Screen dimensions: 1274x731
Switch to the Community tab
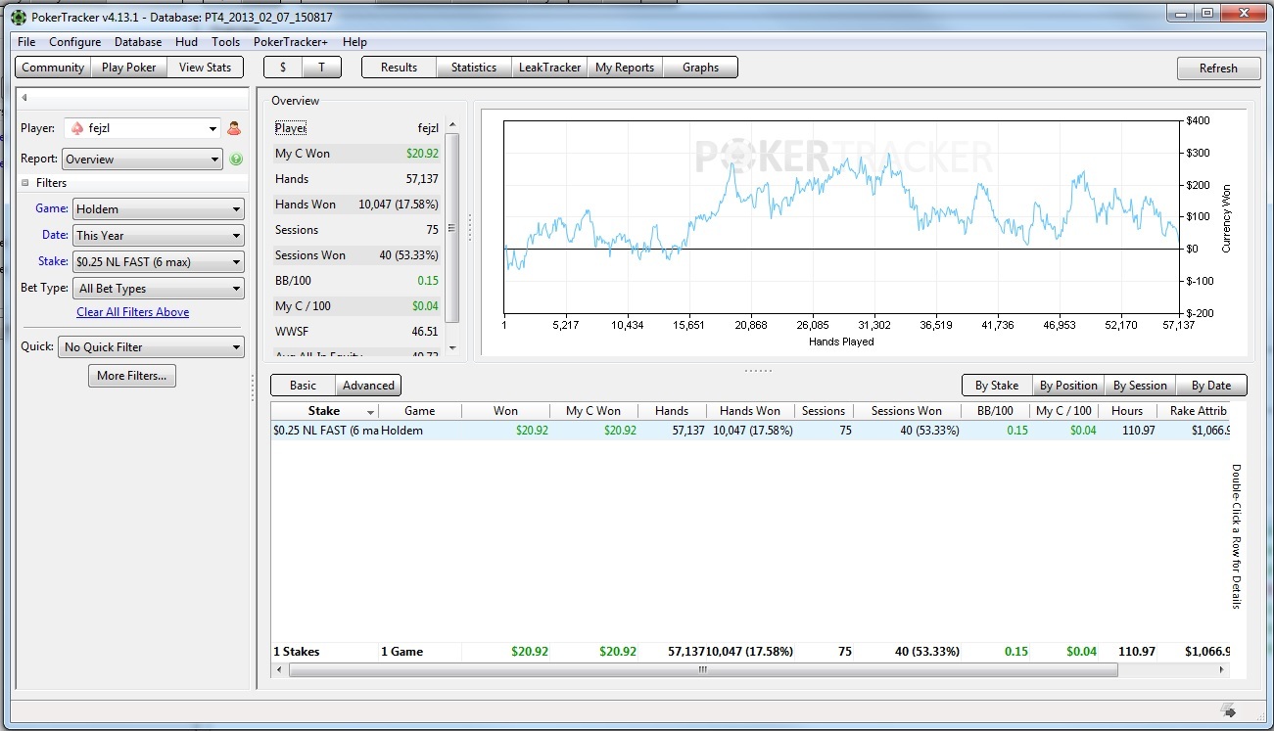click(53, 68)
